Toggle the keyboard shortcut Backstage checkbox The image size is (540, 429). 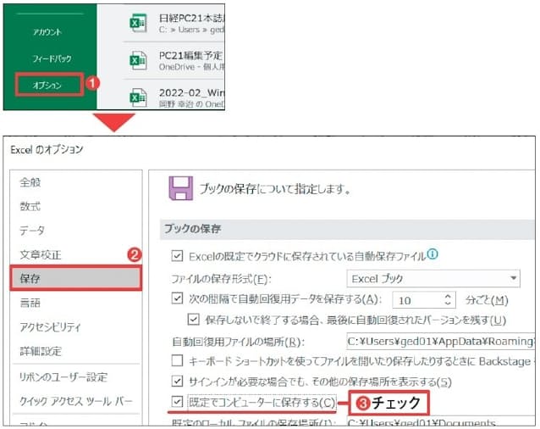[x=178, y=361]
